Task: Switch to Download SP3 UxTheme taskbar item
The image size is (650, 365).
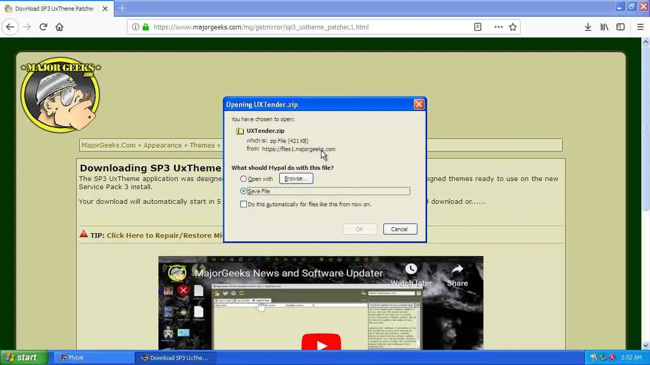Action: pyautogui.click(x=175, y=357)
